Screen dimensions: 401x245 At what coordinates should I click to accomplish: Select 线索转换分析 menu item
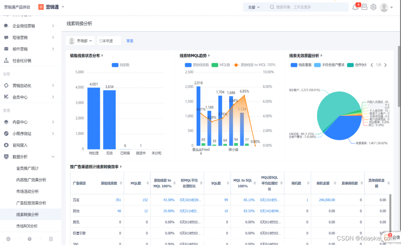pyautogui.click(x=27, y=215)
